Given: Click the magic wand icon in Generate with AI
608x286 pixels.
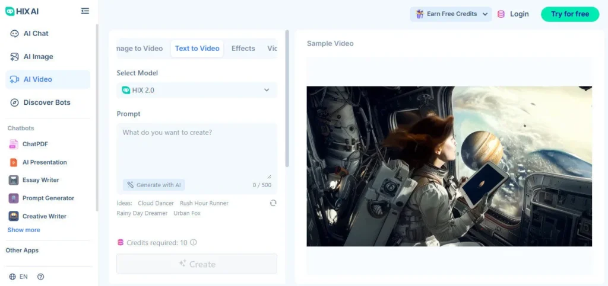Looking at the screenshot, I should 130,185.
